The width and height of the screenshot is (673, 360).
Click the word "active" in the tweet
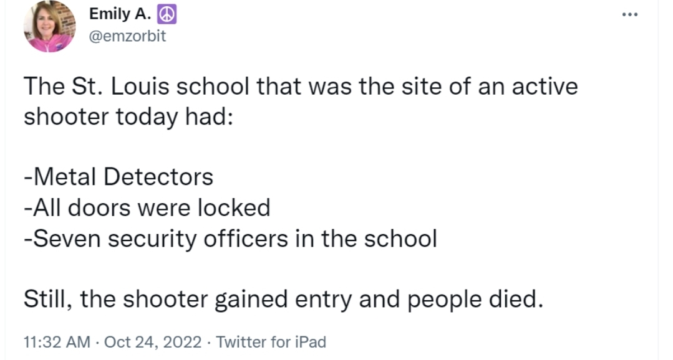545,87
